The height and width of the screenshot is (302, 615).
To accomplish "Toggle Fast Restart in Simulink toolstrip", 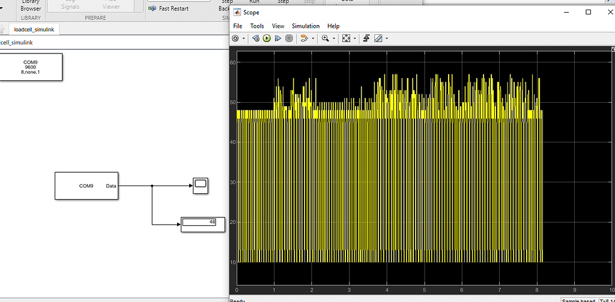I will (x=169, y=8).
